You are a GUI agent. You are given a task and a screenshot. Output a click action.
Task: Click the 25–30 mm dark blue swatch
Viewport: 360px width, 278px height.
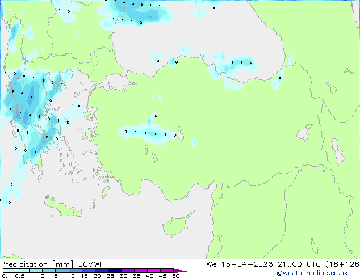point(115,271)
